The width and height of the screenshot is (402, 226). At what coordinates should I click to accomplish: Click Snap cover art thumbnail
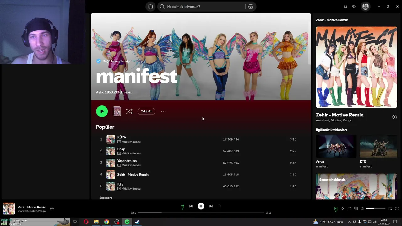point(111,151)
